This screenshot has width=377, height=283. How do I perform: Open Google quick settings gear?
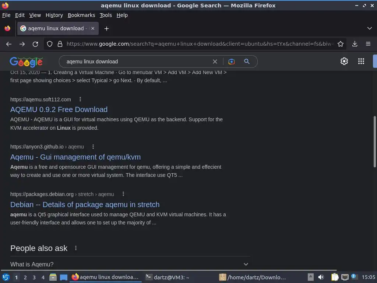344,61
